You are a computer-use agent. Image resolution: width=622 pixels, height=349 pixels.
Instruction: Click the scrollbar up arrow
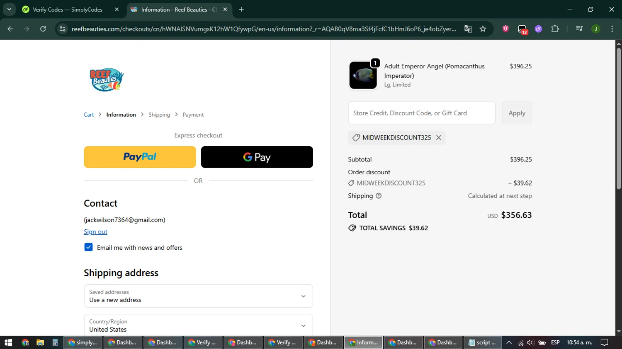619,43
